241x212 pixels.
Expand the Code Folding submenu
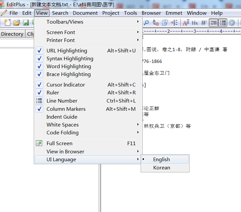62,133
